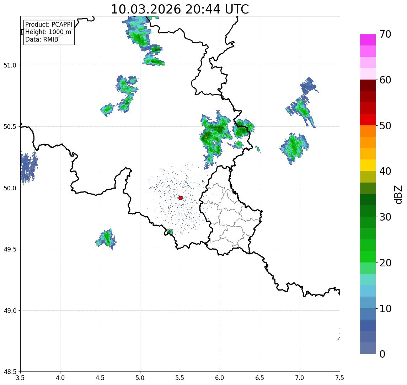Click longitude axis label 5.0
Image resolution: width=407 pixels, height=385 pixels.
tap(140, 378)
